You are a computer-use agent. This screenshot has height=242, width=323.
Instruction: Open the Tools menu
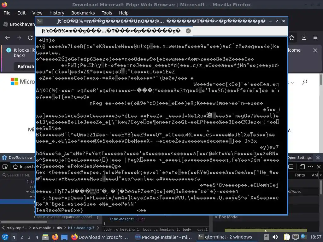[107, 13]
